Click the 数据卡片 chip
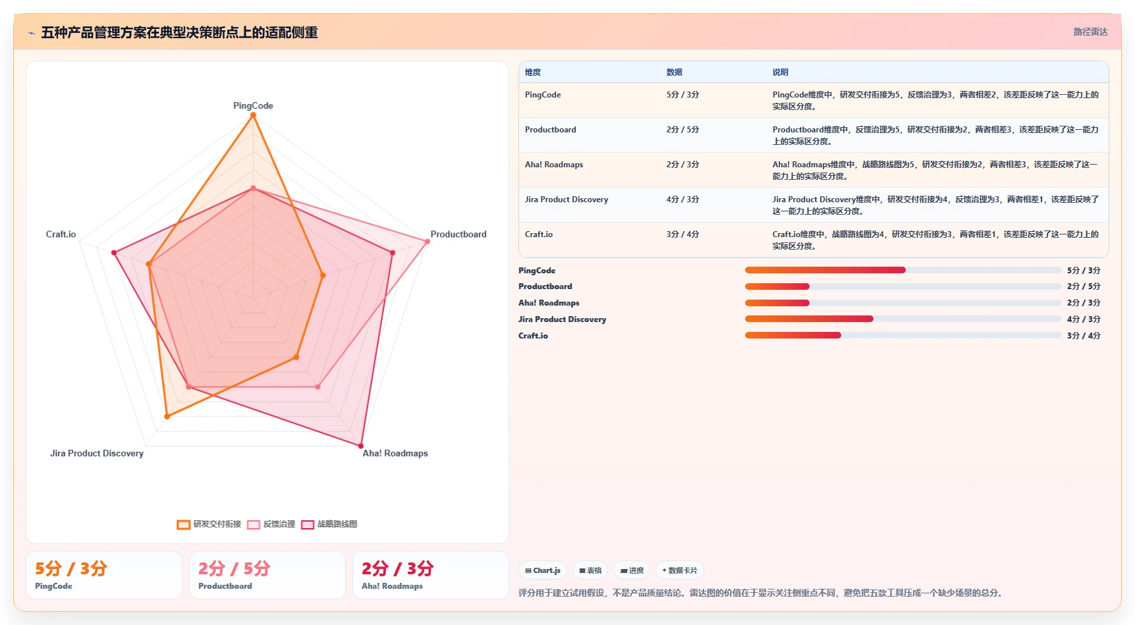This screenshot has width=1135, height=625. click(x=680, y=570)
